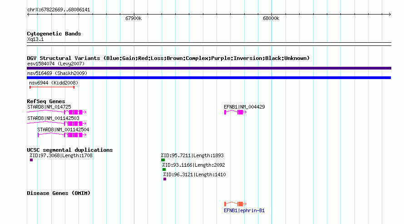This screenshot has width=404, height=224.
Task: Click the EFNB1|NM_004429 transcript label
Action: tap(244, 107)
